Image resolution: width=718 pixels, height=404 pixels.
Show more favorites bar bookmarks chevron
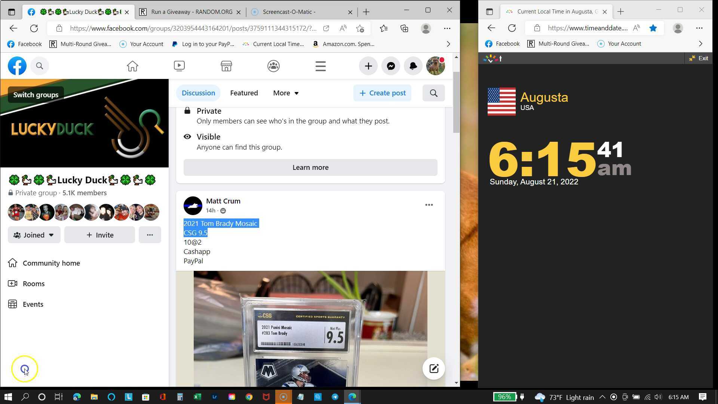[448, 44]
